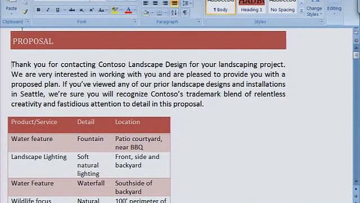Expand font color dropdown arrow

point(134,10)
